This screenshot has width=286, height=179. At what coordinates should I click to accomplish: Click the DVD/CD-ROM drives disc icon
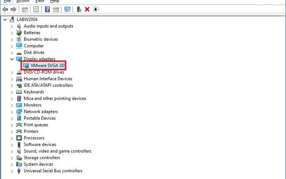[19, 72]
